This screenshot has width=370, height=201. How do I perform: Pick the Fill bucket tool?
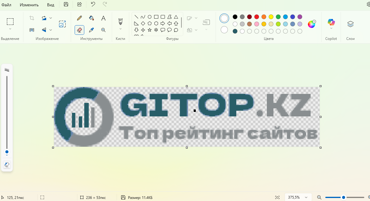[91, 18]
